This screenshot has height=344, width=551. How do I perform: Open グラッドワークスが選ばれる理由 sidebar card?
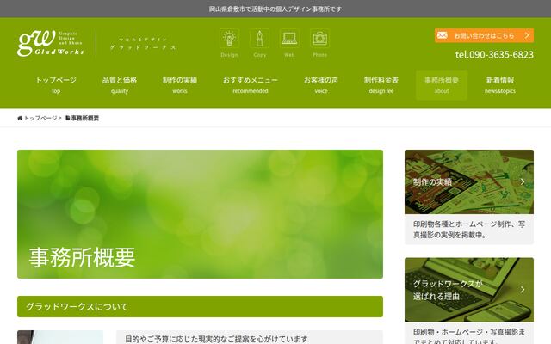[469, 290]
